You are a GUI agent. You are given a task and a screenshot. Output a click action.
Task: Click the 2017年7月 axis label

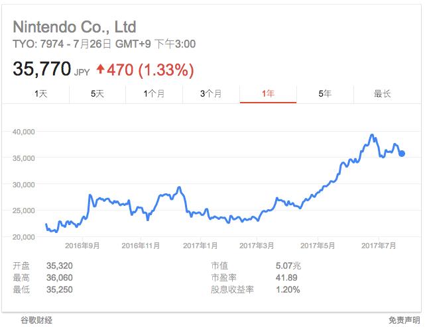[x=379, y=246]
